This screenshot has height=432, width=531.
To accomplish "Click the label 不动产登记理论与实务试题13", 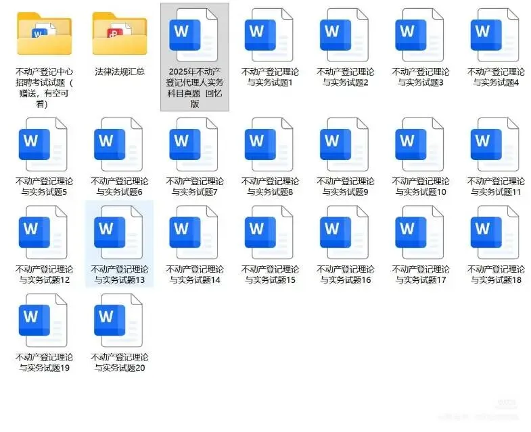I will pyautogui.click(x=120, y=274).
